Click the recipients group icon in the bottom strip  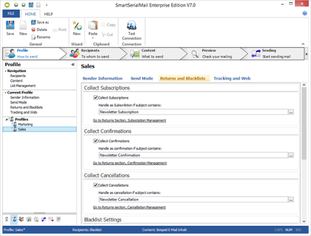point(21,219)
